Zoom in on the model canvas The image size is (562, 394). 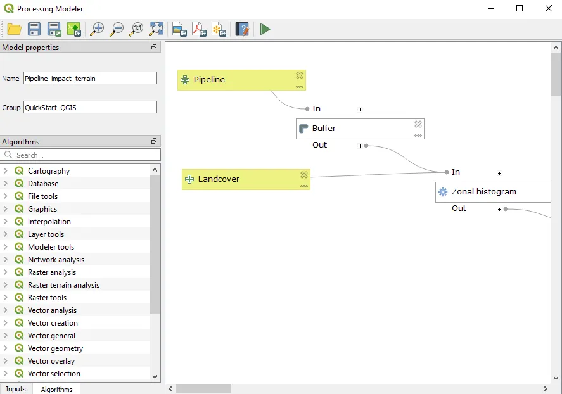coord(97,29)
